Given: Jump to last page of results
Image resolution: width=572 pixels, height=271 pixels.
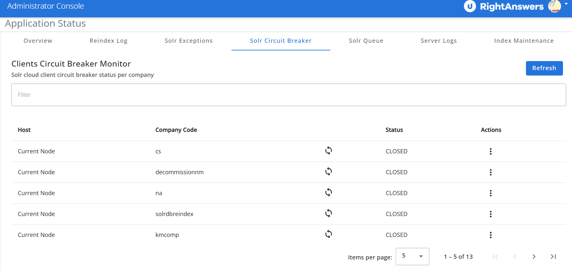Looking at the screenshot, I should point(553,257).
